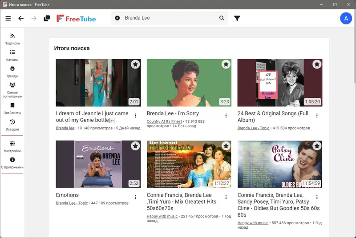Play the I dream of Jeannie thumbnail
This screenshot has width=356, height=238.
98,83
